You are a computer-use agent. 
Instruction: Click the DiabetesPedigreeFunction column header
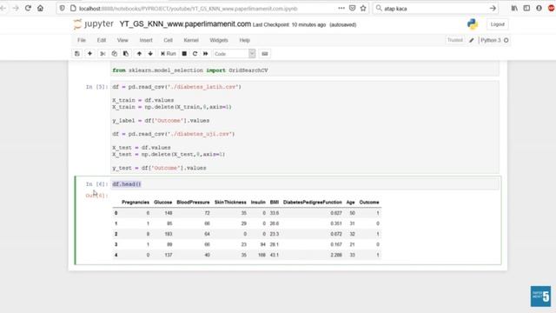(313, 203)
